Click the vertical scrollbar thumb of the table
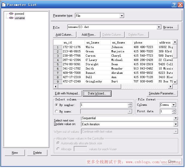 pyautogui.click(x=175, y=51)
